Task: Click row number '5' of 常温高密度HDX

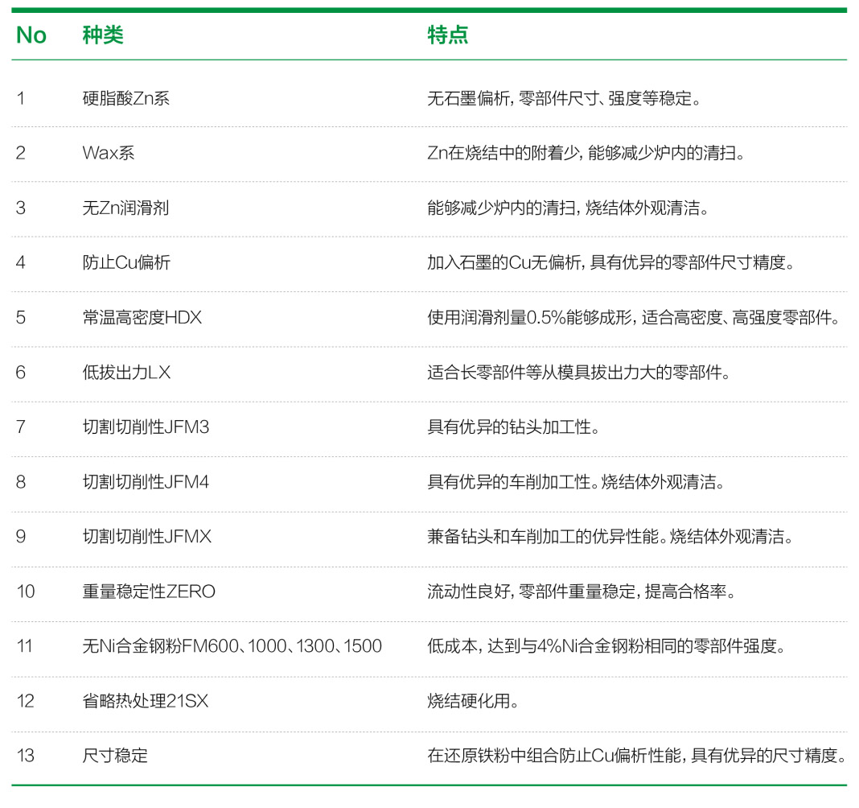Action: click(x=21, y=317)
